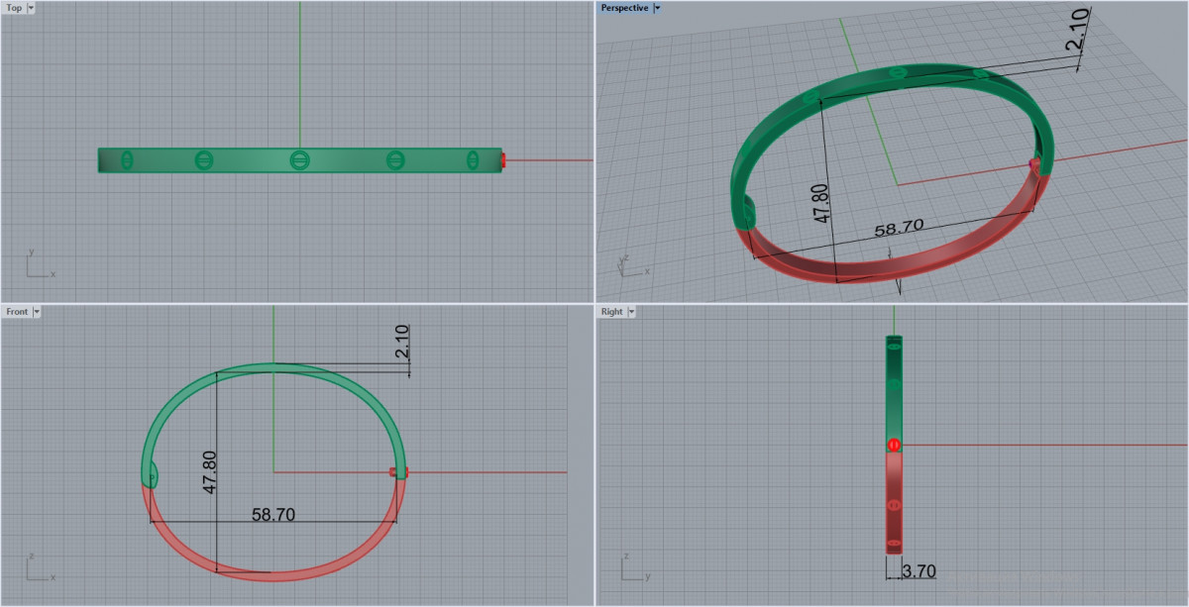Select the red lower bracelet half in Perspective view

pyautogui.click(x=892, y=267)
